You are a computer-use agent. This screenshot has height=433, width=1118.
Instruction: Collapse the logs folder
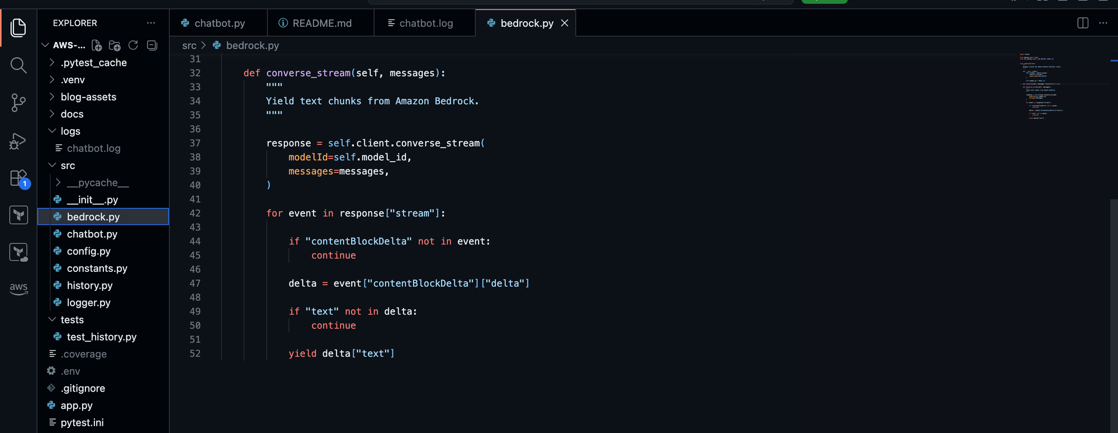point(52,131)
